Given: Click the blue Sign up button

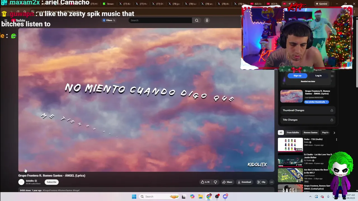Looking at the screenshot, I should click(x=297, y=76).
